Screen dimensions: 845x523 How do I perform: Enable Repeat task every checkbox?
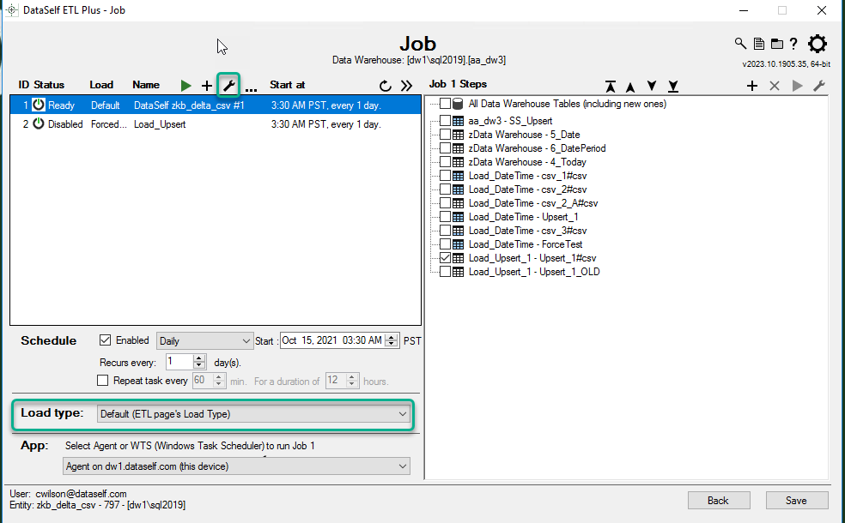coord(103,381)
